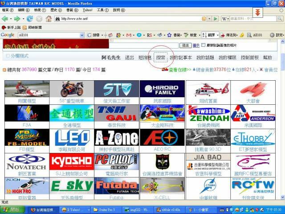Open the 檢視 (V) menu
This screenshot has height=214, width=285.
click(x=40, y=10)
